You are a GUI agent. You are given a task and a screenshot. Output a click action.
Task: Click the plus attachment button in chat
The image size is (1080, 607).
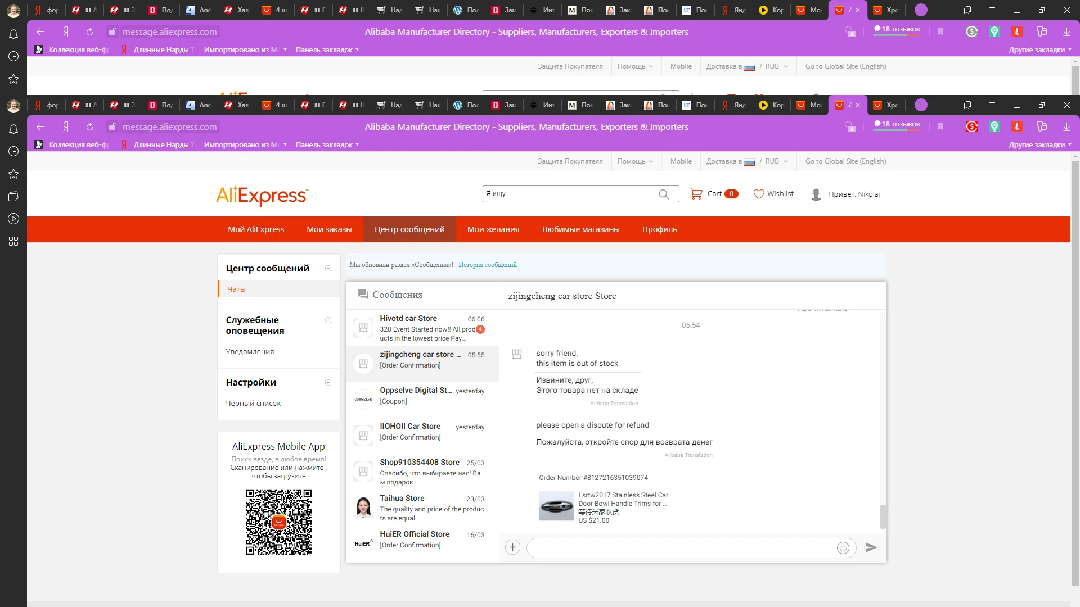[512, 547]
